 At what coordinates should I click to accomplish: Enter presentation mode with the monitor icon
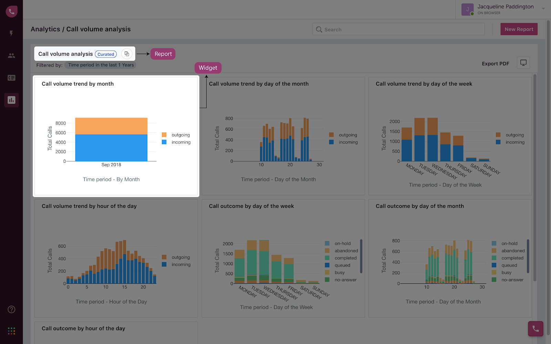click(523, 63)
